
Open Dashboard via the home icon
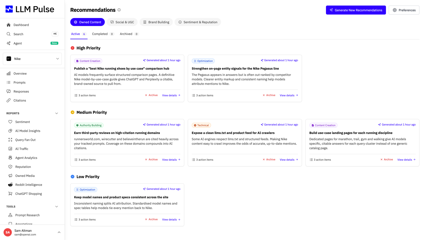tap(8, 25)
